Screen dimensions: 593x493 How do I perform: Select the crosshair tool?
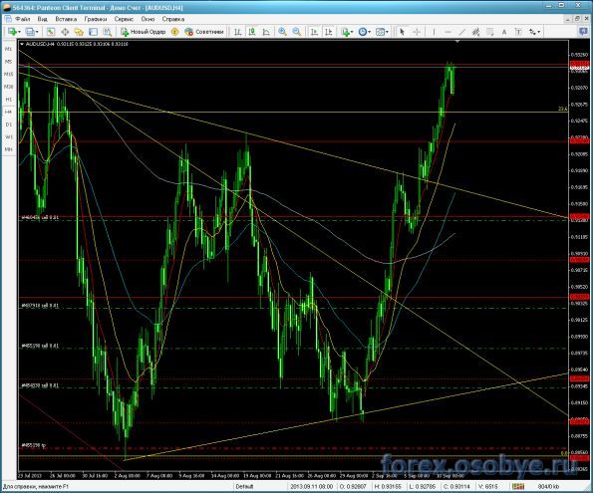tap(417, 32)
